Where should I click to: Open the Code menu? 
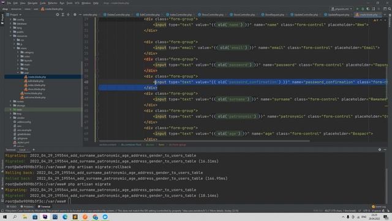[43, 3]
